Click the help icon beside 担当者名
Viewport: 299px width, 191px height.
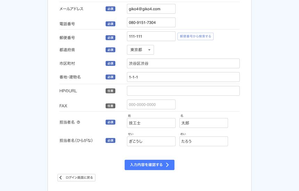point(78,122)
